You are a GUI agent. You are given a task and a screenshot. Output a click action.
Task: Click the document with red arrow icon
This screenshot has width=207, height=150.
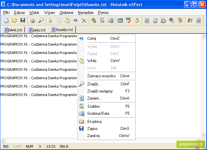click(155, 20)
